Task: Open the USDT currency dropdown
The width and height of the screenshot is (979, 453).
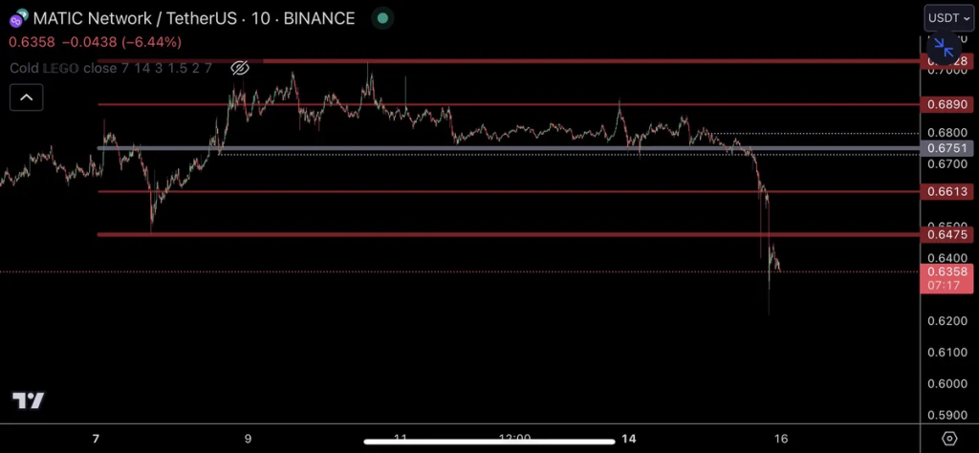Action: (x=948, y=18)
